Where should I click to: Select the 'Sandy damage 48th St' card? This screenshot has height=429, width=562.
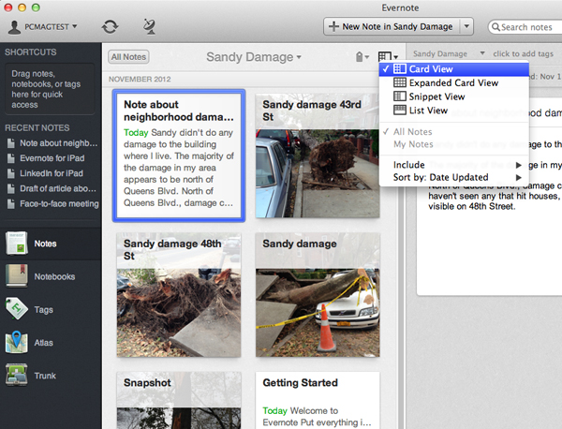click(x=179, y=295)
